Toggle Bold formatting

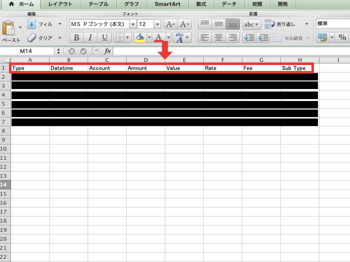[x=76, y=37]
